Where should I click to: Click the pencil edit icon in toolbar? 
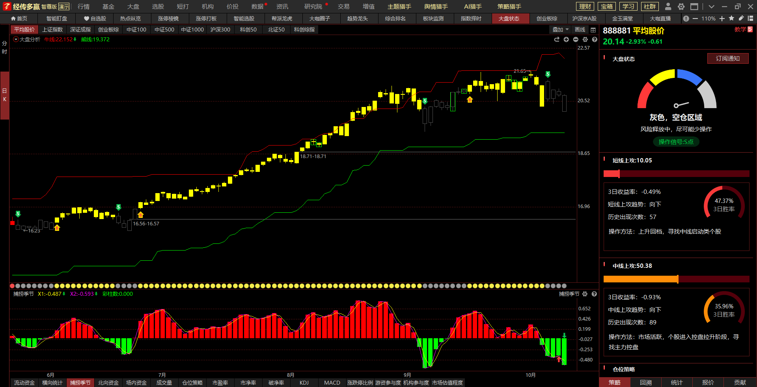click(741, 18)
